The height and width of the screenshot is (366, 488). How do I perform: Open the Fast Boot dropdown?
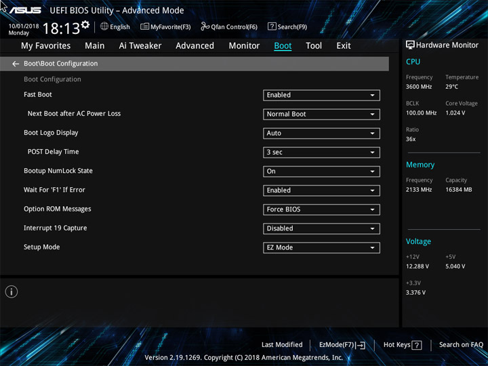[321, 96]
